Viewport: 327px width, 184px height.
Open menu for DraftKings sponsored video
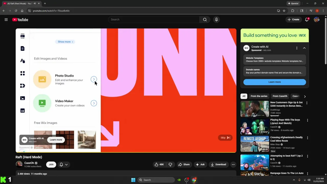pos(307,103)
